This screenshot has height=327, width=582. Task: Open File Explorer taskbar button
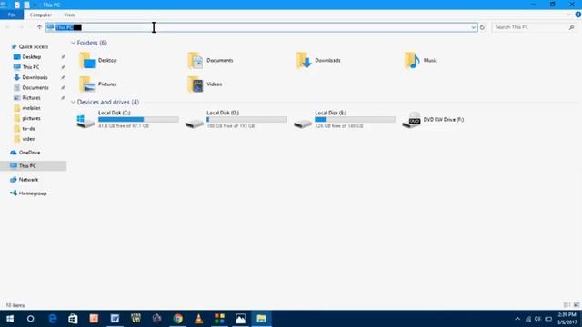261,319
